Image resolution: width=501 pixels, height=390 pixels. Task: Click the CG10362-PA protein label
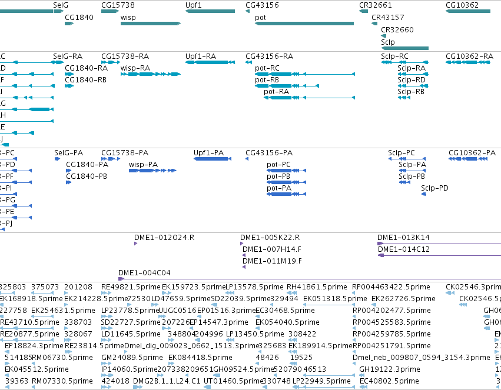pos(472,153)
